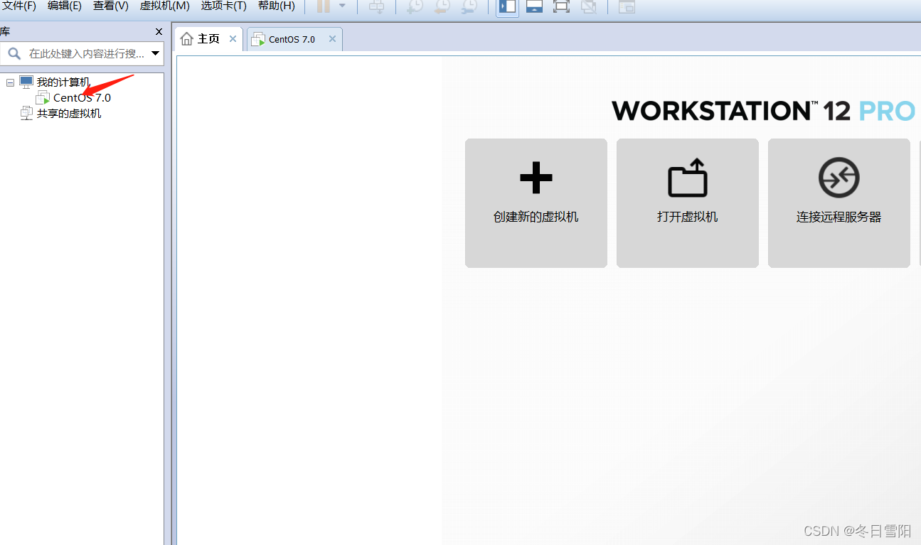Click the full screen mode icon

click(561, 6)
